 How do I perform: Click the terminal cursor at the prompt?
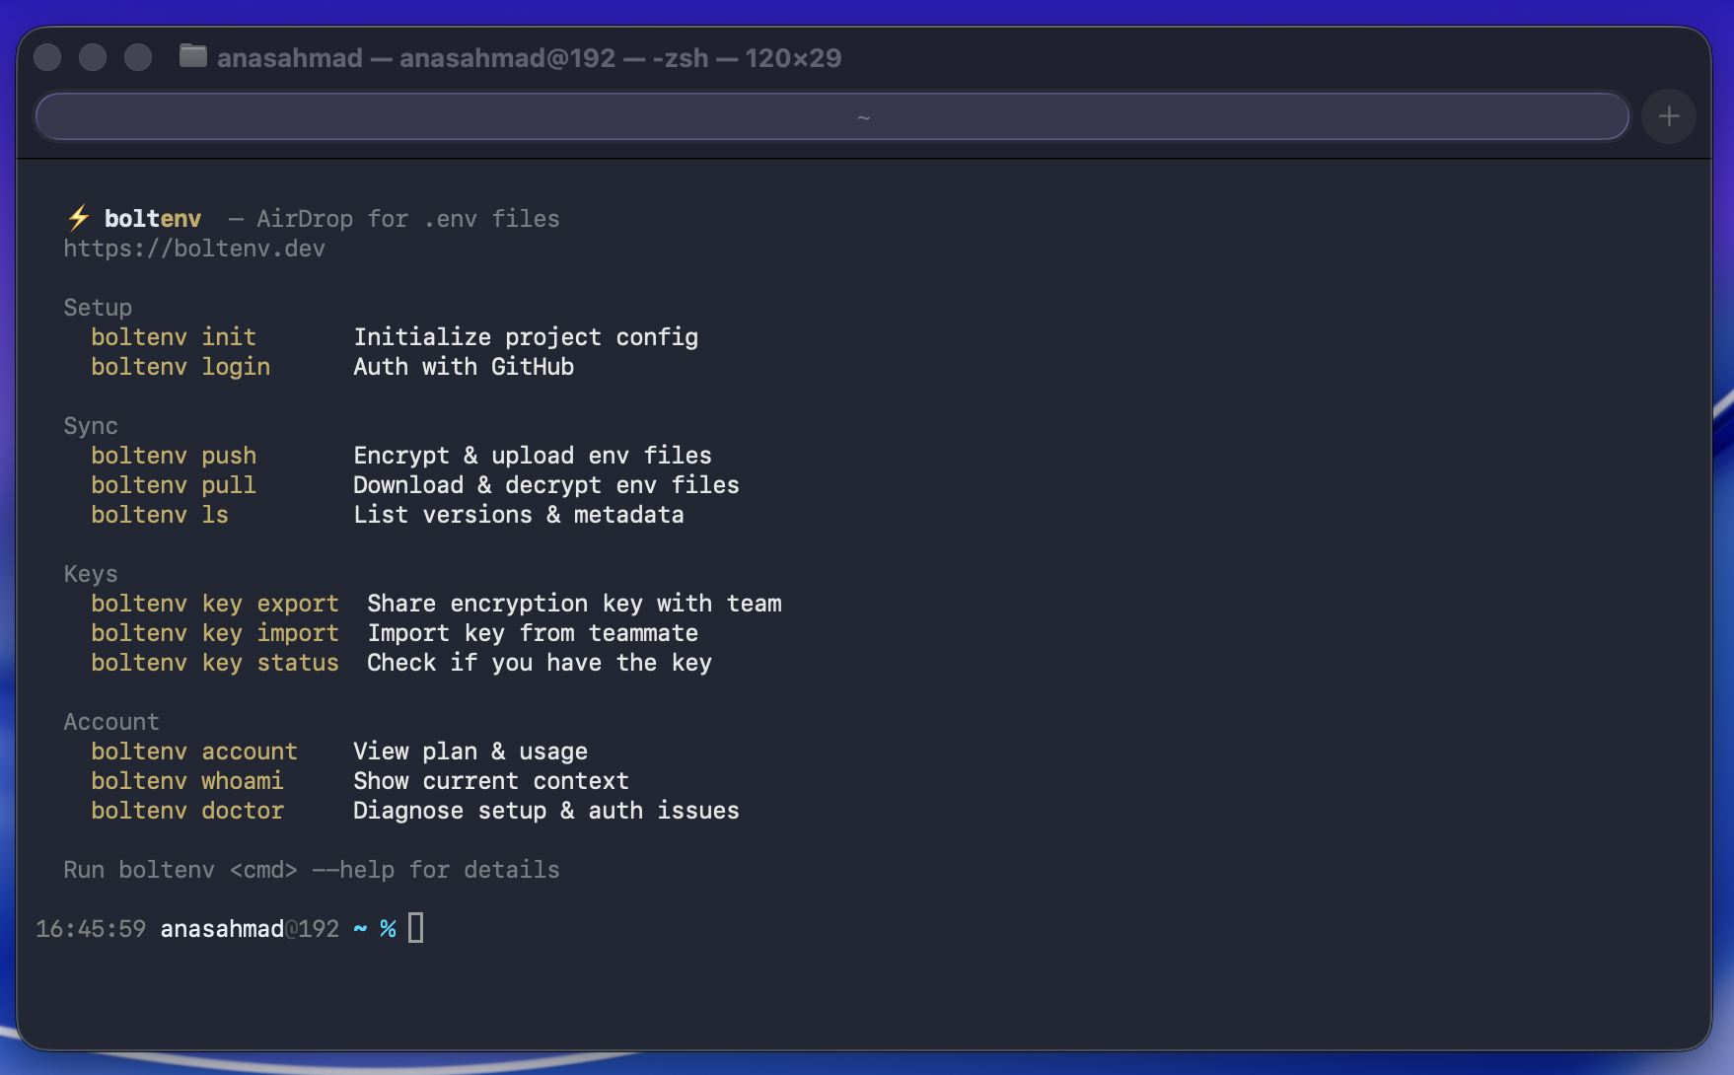coord(416,928)
